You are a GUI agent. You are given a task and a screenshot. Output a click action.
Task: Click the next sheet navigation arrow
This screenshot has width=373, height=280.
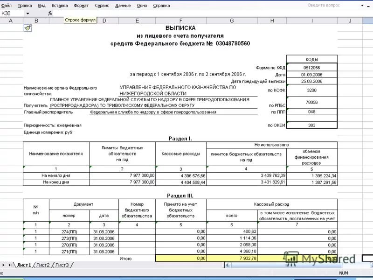click(x=3, y=265)
